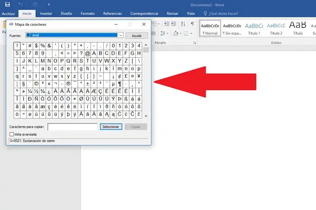Switch to the Revisar tab

pos(172,14)
